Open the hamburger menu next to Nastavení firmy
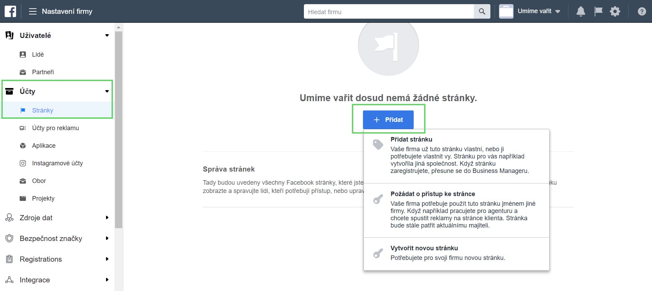 point(33,11)
